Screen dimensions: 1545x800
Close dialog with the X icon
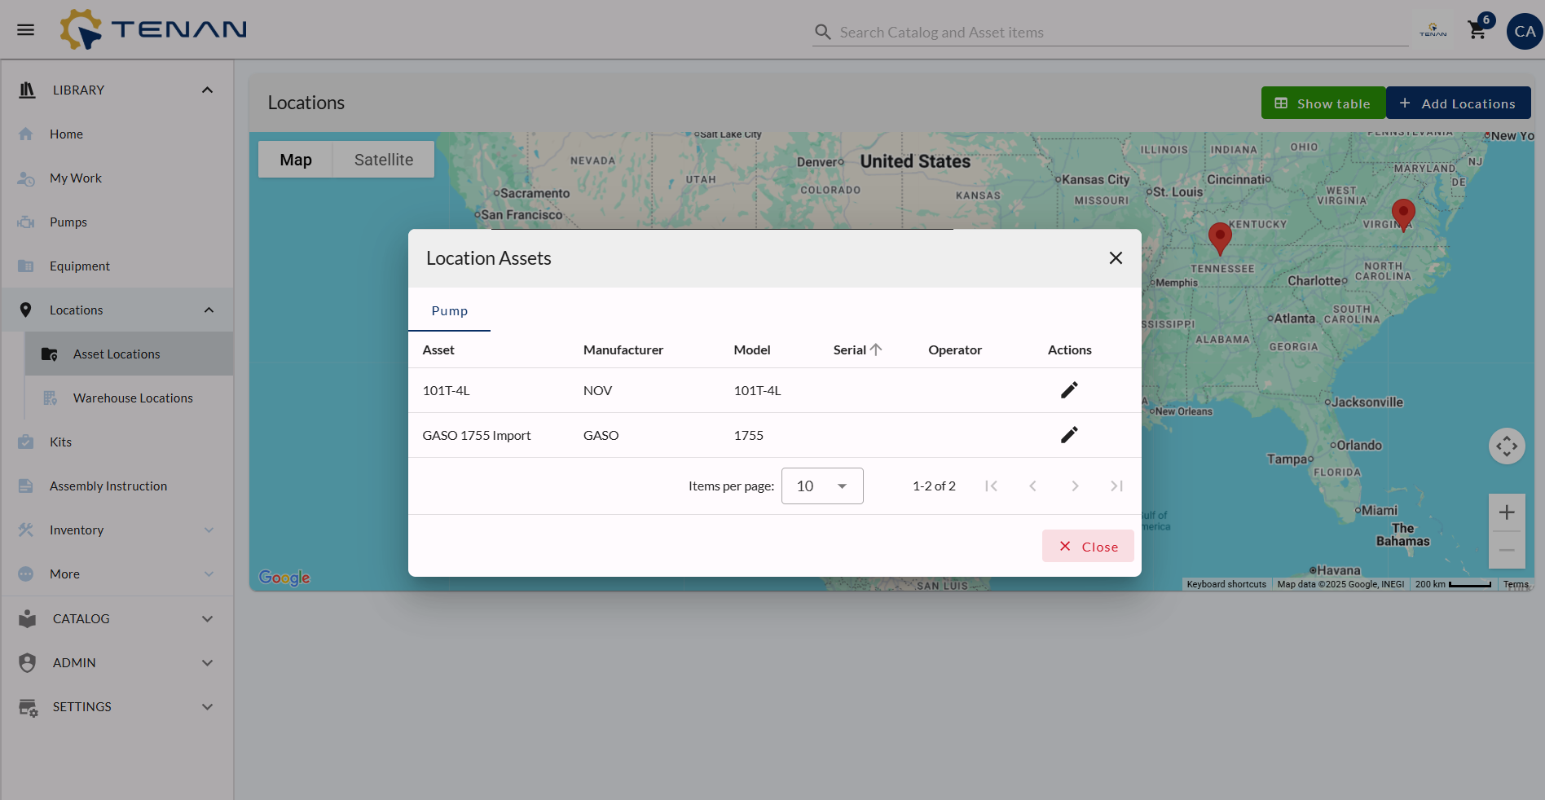pyautogui.click(x=1116, y=258)
